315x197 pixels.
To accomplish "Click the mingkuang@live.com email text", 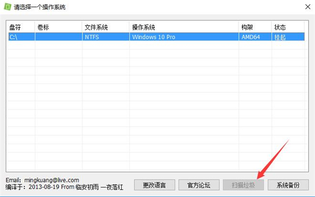I will click(51, 180).
